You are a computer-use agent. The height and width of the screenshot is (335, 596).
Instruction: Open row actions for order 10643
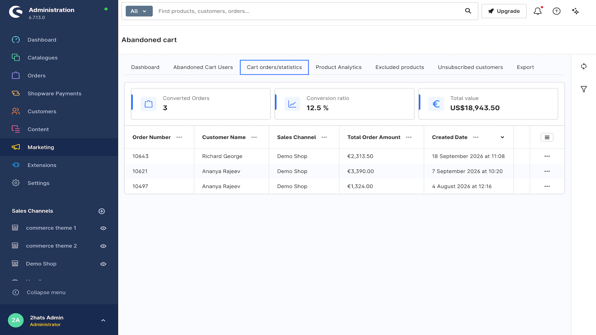coord(547,156)
